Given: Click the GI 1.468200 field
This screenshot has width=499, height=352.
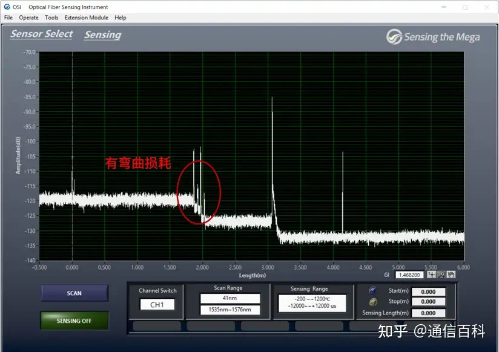Looking at the screenshot, I should (x=409, y=275).
